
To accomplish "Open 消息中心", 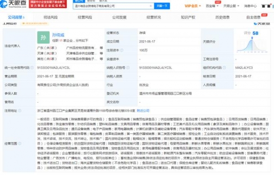I will 250,6.
